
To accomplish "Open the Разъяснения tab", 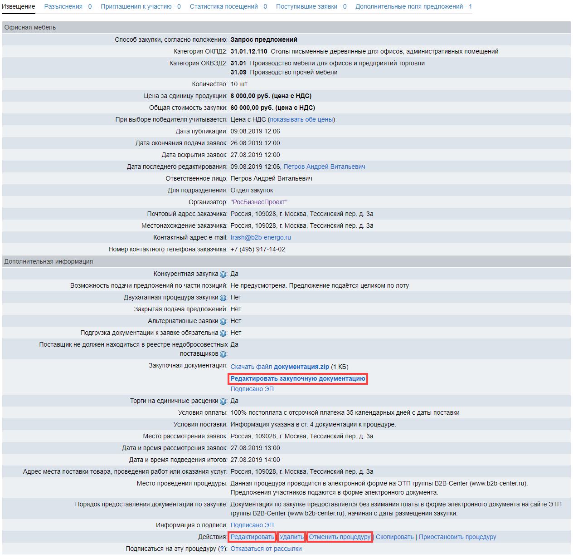I will click(68, 6).
